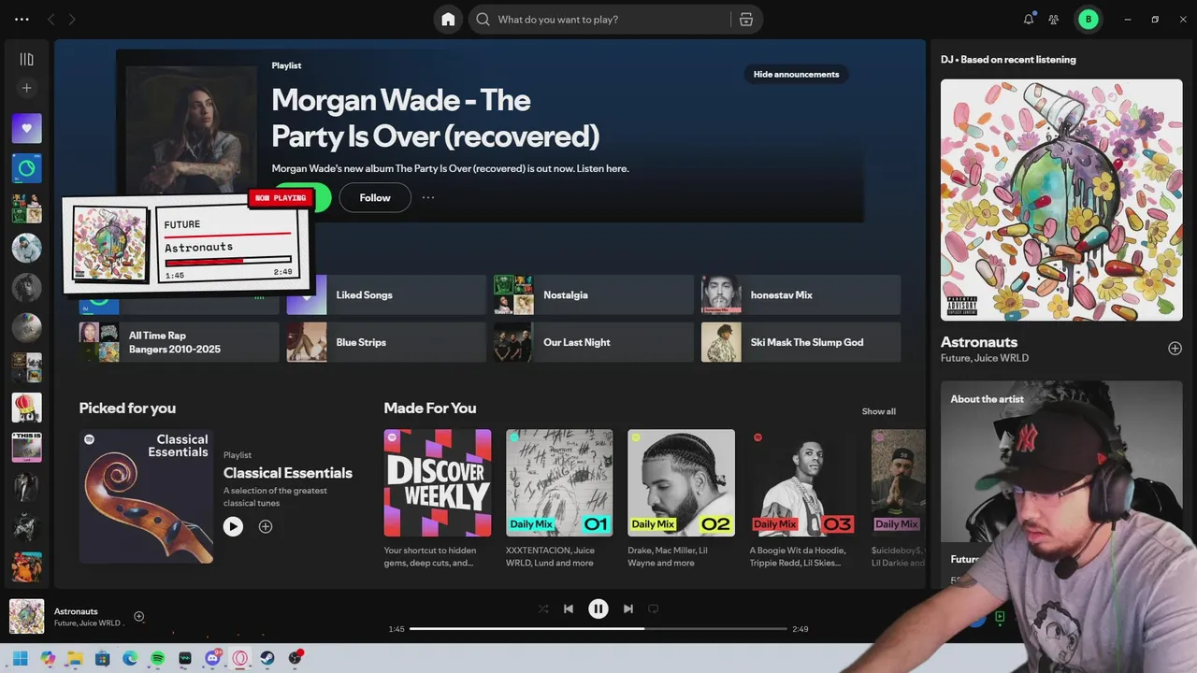Open the Nostalgia playlist tile
The width and height of the screenshot is (1197, 673).
(x=594, y=294)
